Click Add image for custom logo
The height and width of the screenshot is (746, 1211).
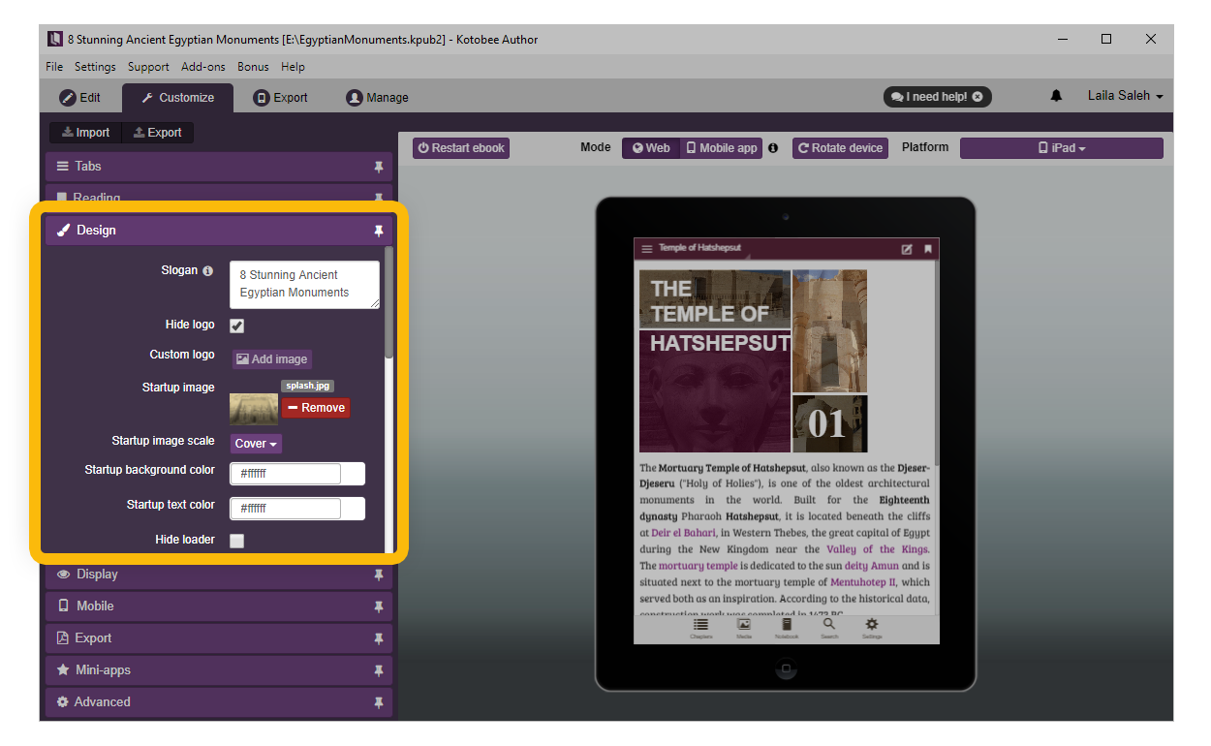(272, 359)
